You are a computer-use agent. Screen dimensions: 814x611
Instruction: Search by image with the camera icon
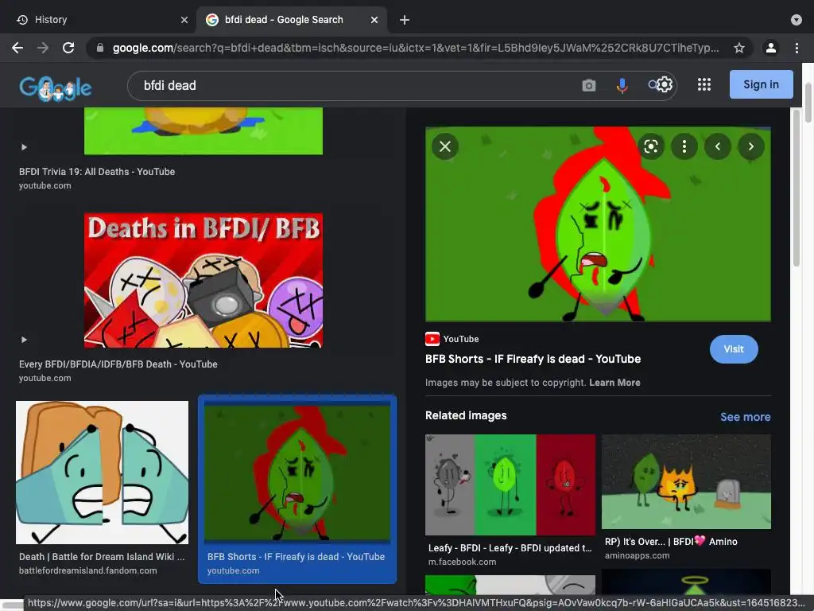[589, 85]
